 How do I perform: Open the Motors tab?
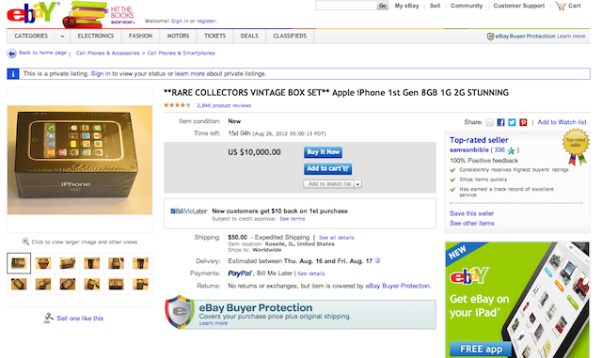tap(178, 36)
